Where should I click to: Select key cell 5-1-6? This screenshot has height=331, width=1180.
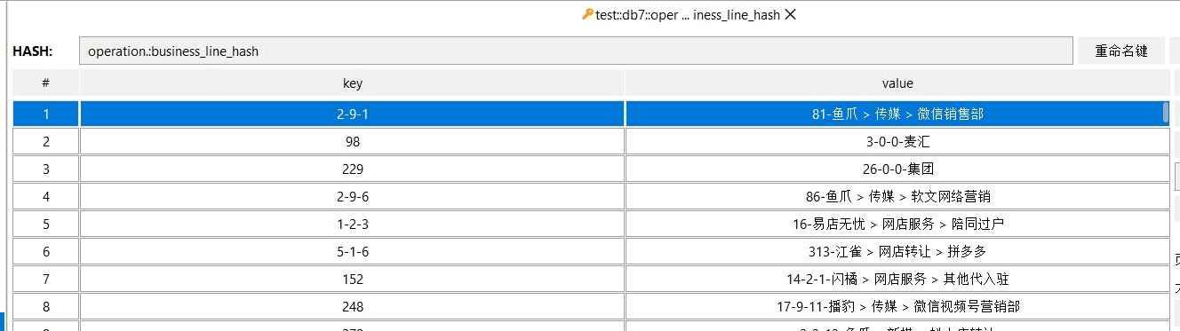tap(353, 251)
